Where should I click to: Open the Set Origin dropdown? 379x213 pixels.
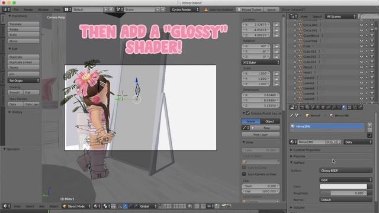pyautogui.click(x=24, y=80)
